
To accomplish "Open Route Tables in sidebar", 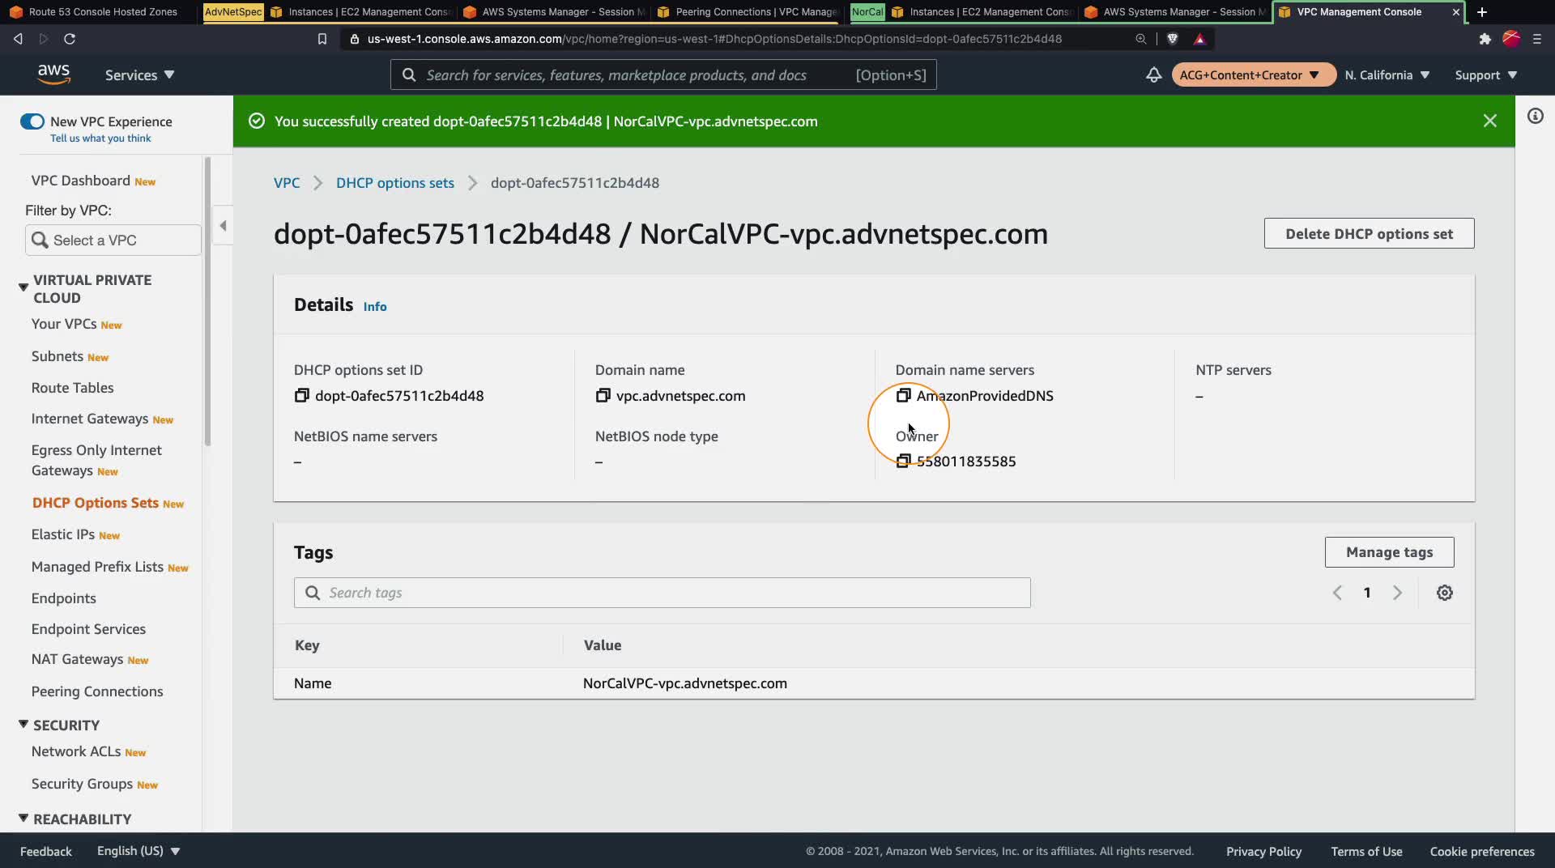I will tap(72, 388).
